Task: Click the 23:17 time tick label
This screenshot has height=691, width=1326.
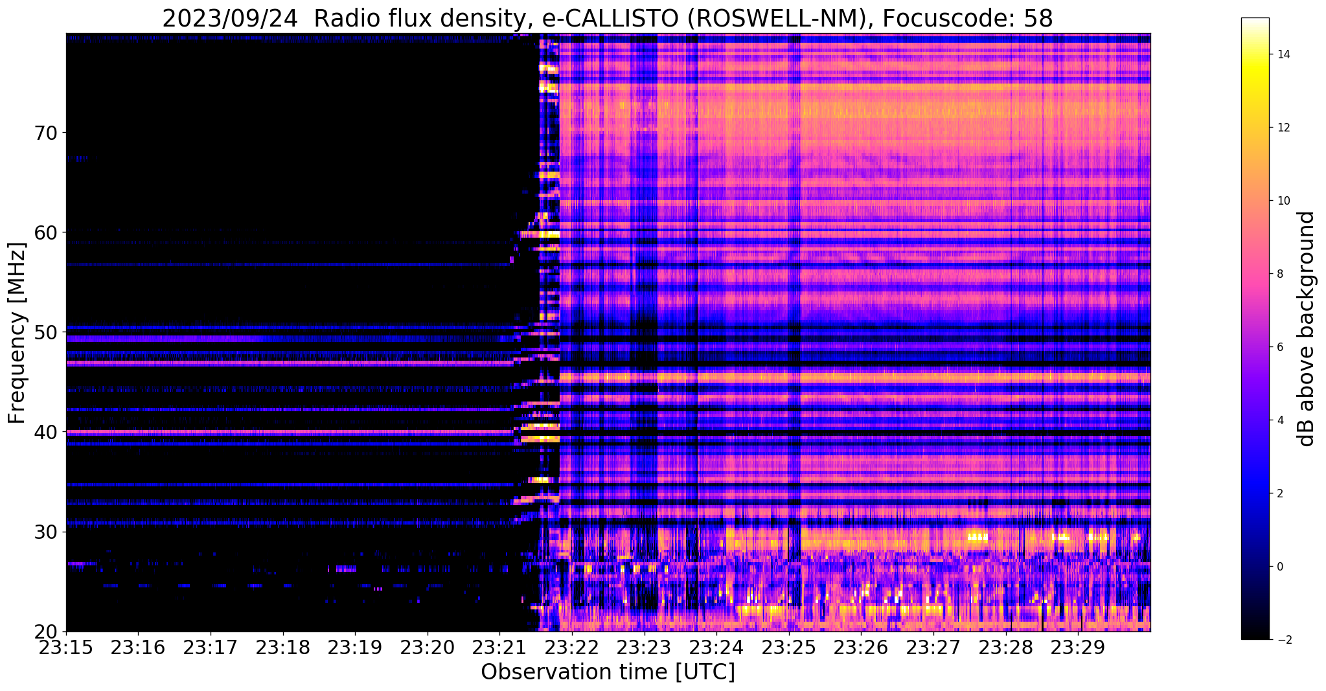Action: pos(211,648)
